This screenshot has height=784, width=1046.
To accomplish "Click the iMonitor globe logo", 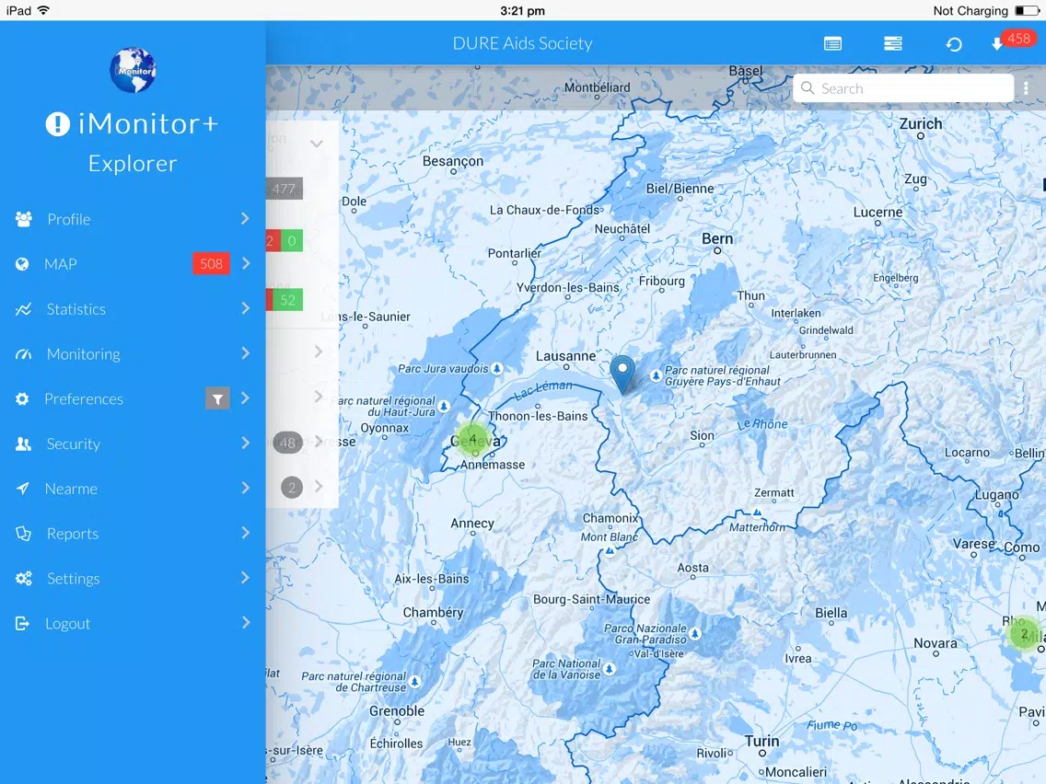I will pos(133,70).
